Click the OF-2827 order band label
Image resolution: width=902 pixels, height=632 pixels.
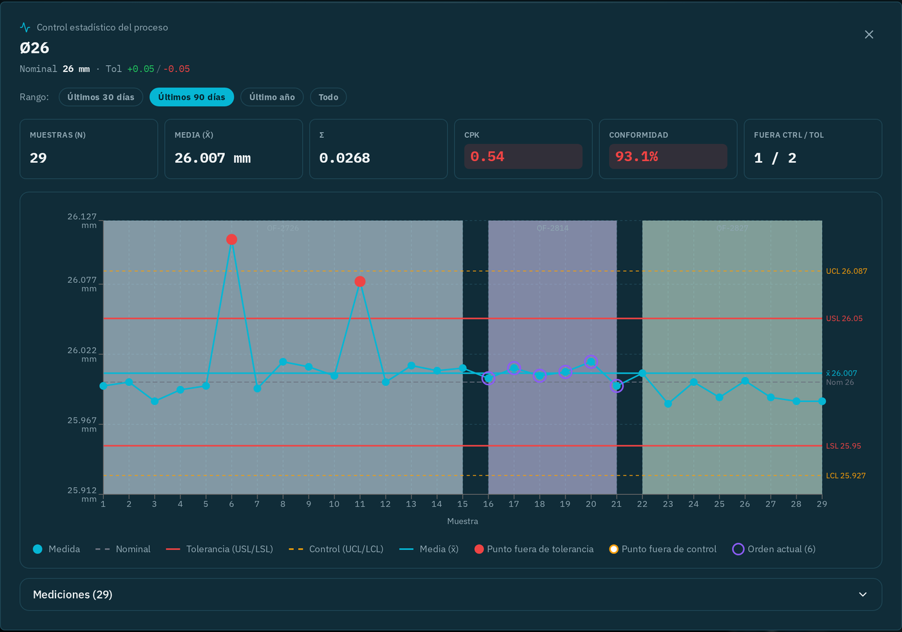(x=733, y=228)
